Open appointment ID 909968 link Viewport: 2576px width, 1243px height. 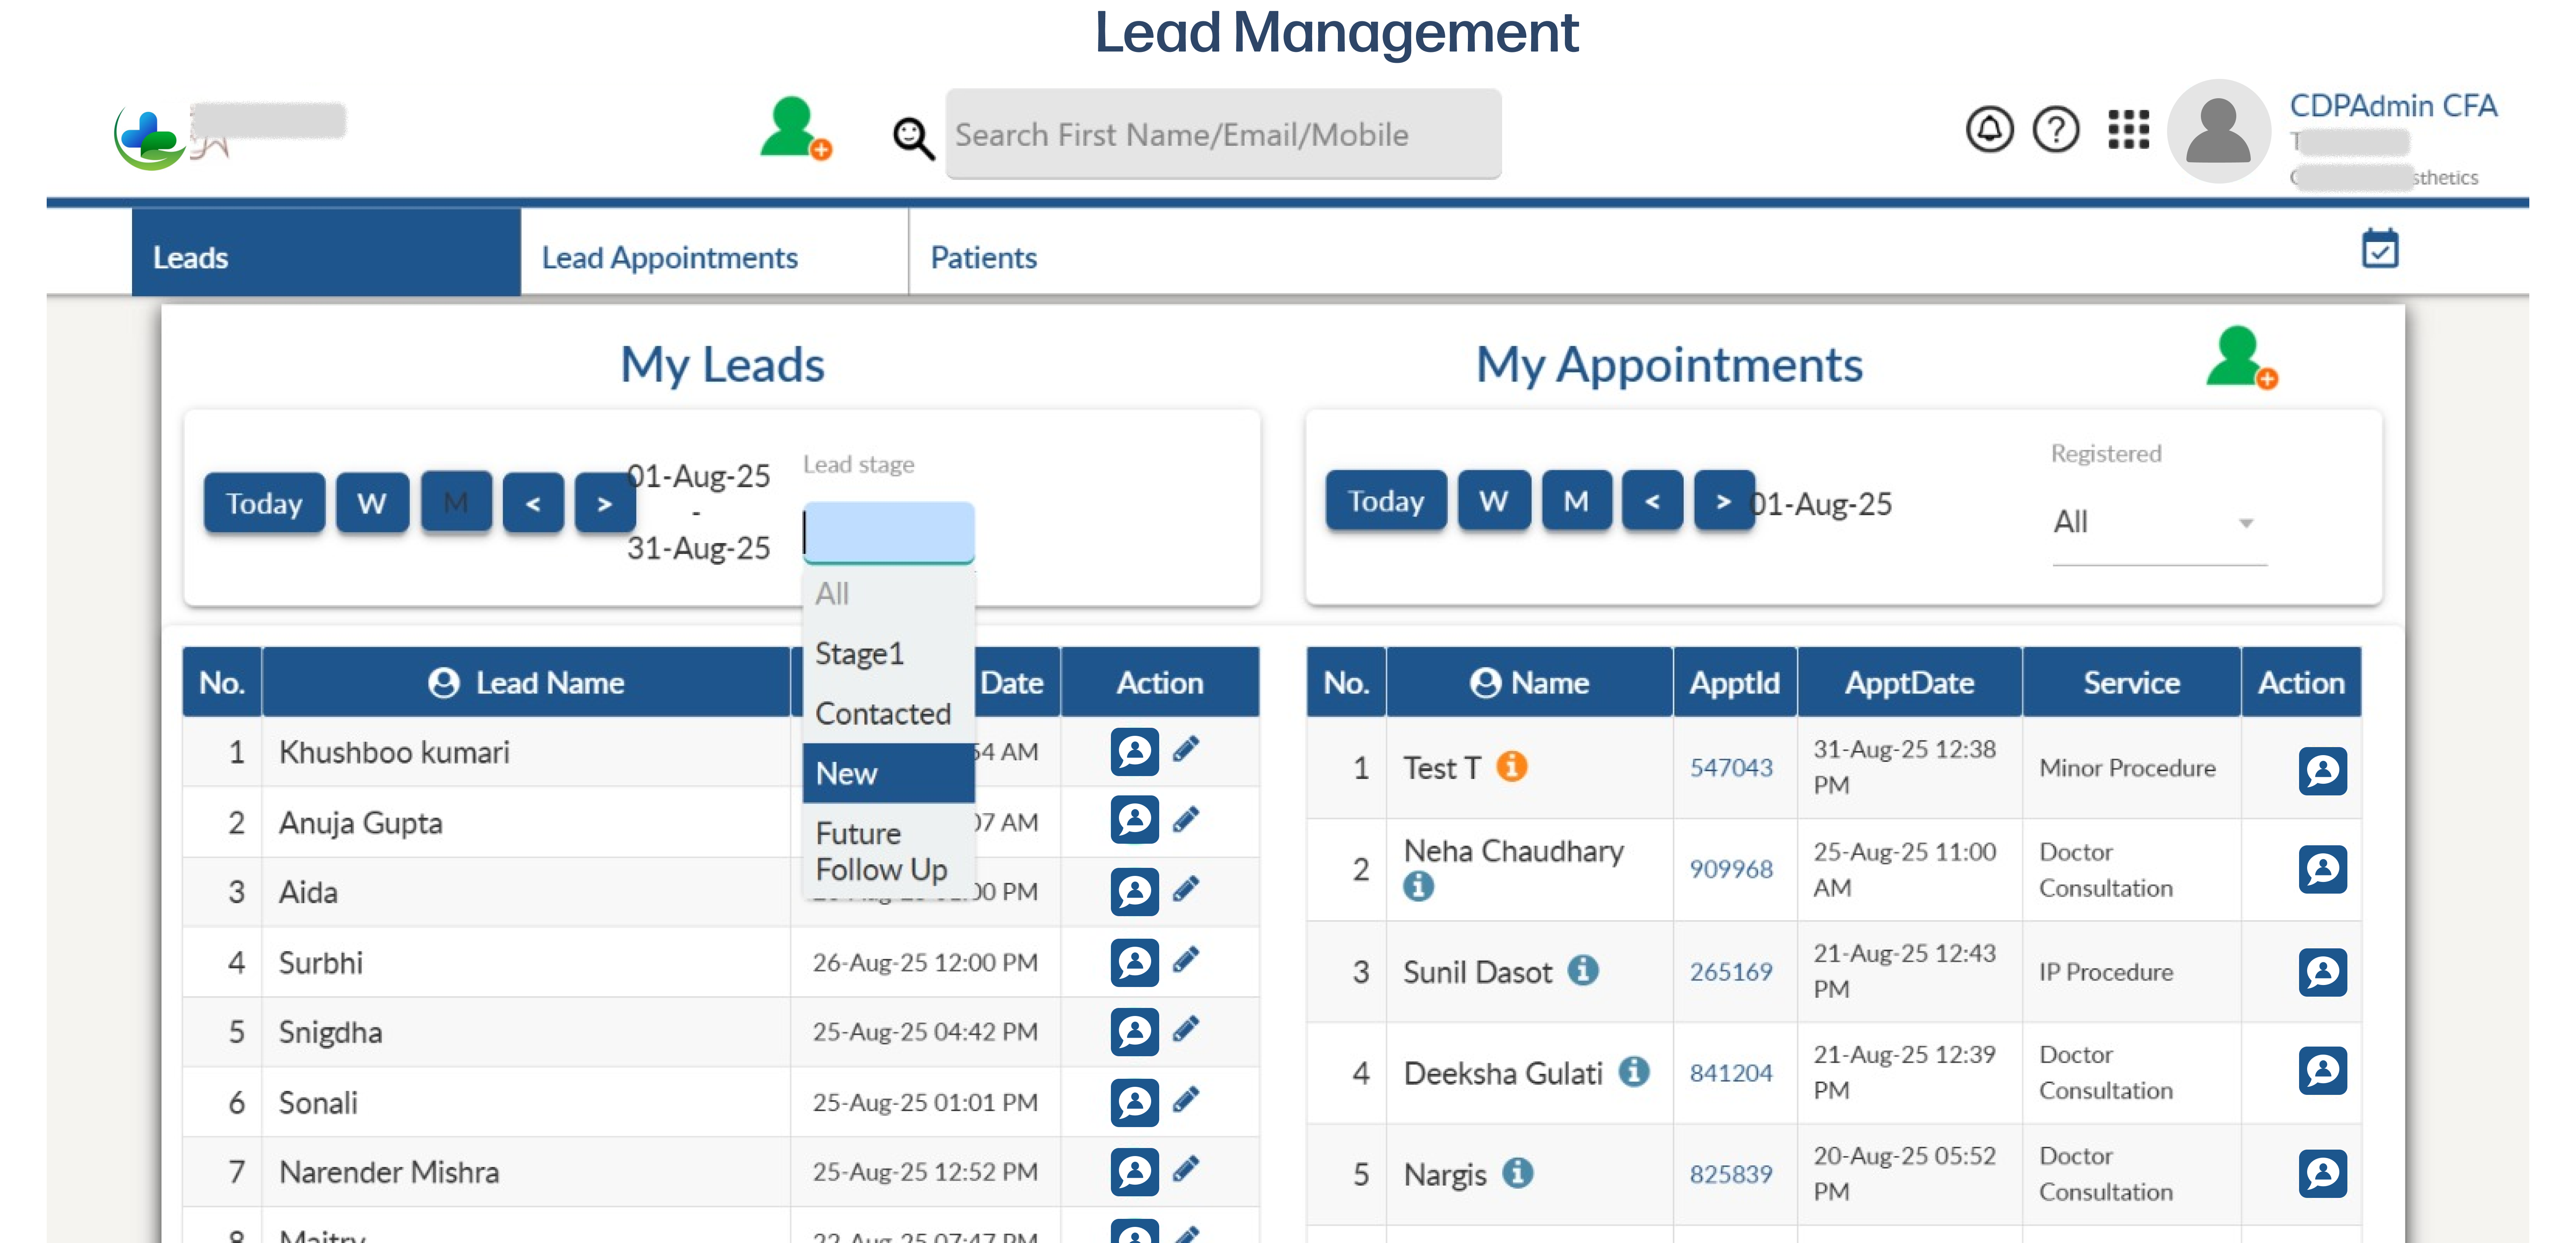(1731, 869)
